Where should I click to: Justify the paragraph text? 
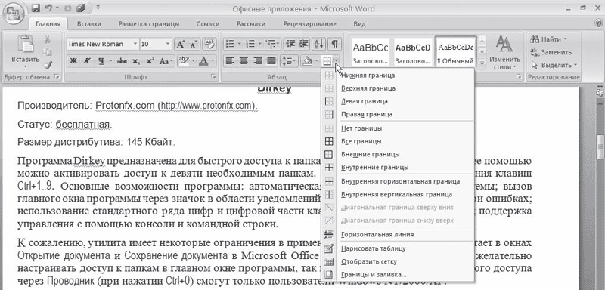click(271, 61)
